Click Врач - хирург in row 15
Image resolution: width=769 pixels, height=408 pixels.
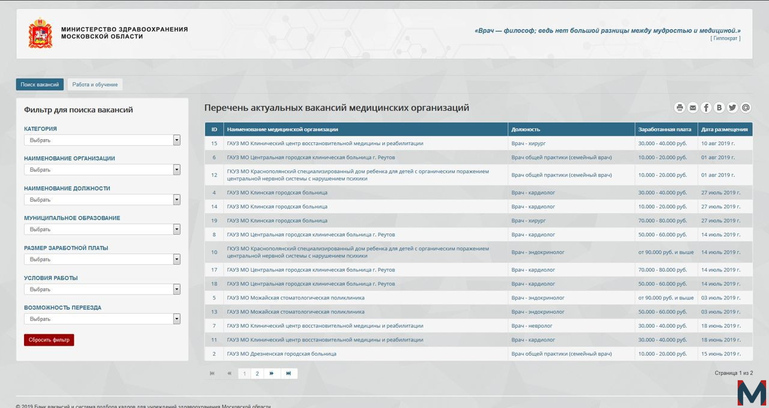pyautogui.click(x=529, y=143)
